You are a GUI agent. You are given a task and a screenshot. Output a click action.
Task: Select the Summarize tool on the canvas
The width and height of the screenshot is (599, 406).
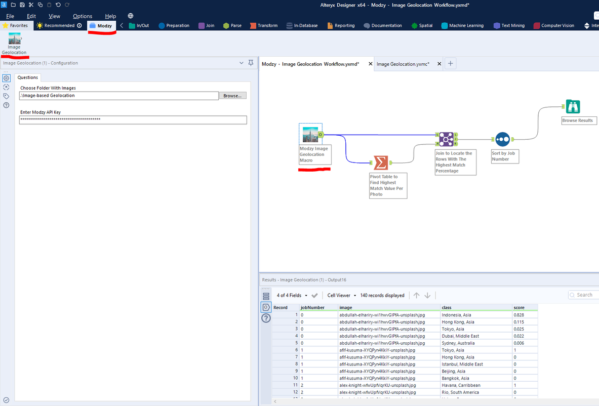[381, 163]
